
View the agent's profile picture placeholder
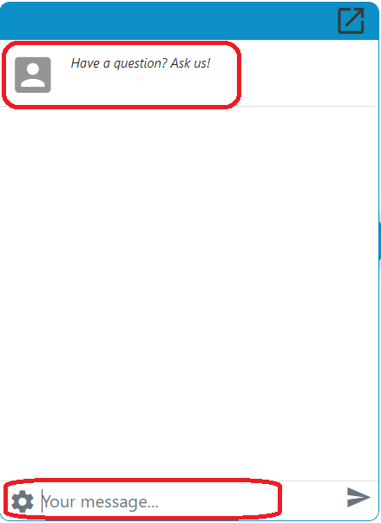(33, 75)
